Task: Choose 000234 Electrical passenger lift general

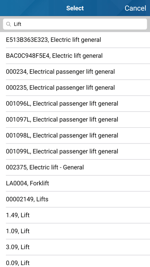Action: click(x=75, y=72)
